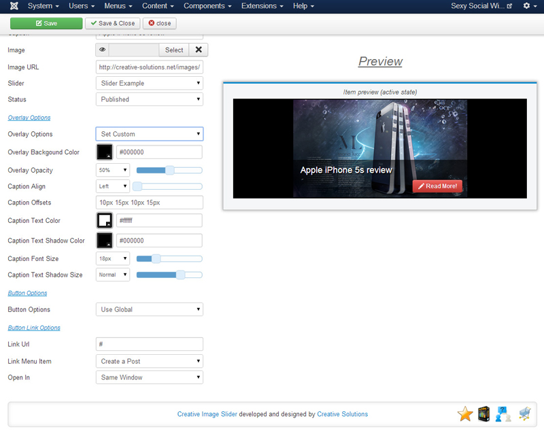Open the Creative Image Slider link
The image size is (544, 431).
click(x=207, y=414)
